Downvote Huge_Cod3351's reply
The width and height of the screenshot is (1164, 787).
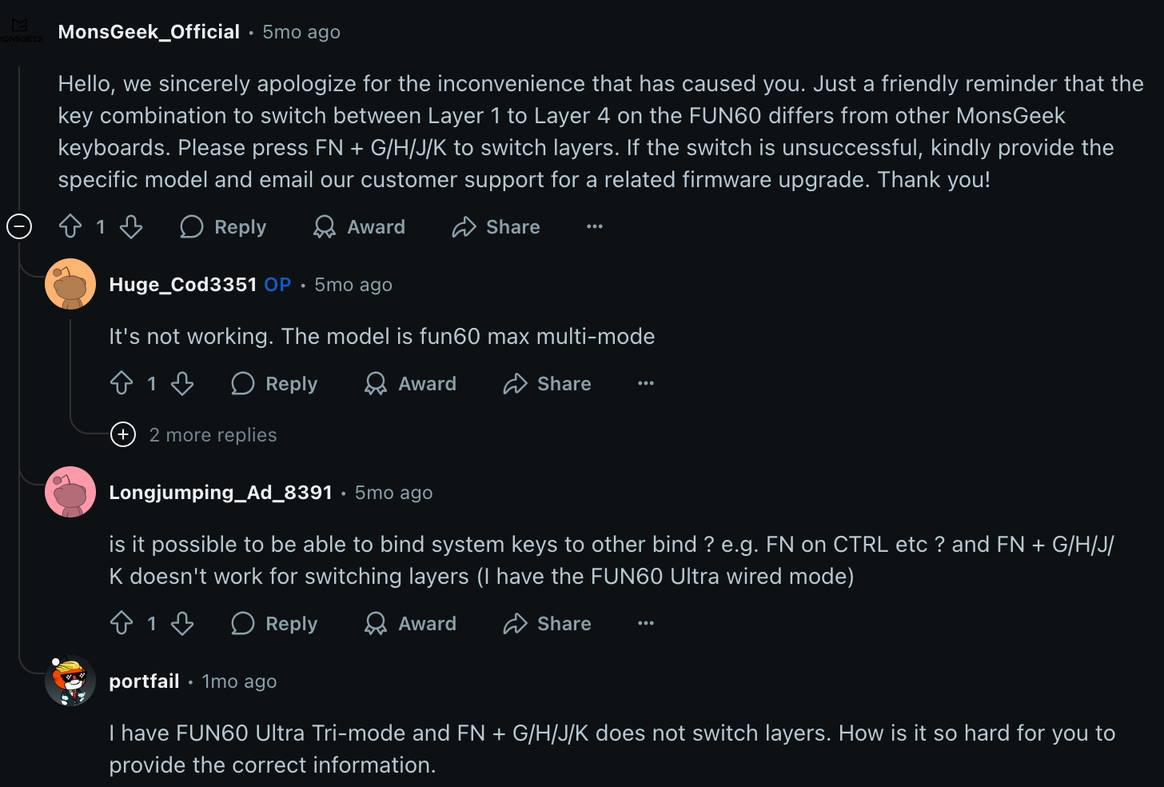(x=182, y=383)
